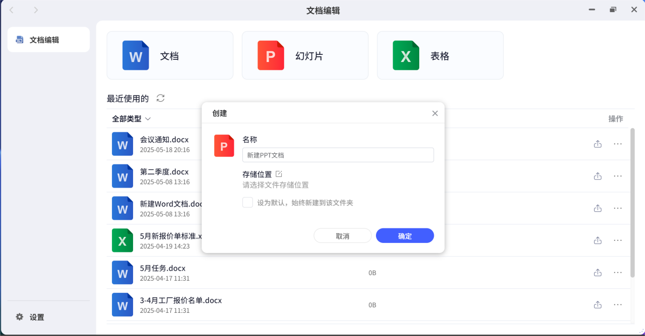Click the 取消 button in dialog

342,236
